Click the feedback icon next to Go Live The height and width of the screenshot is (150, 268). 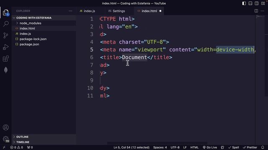click(x=222, y=147)
